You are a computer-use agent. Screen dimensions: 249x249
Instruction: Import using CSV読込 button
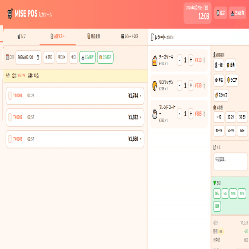[105, 57]
